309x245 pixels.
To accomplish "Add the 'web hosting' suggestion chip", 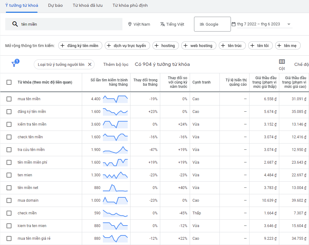I will point(199,46).
